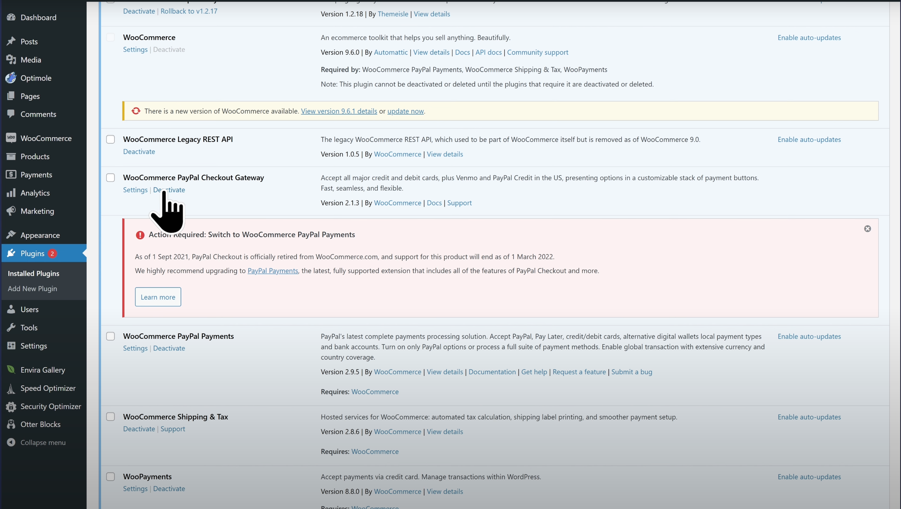
Task: Open the Add New Plugin submenu item
Action: coord(32,288)
